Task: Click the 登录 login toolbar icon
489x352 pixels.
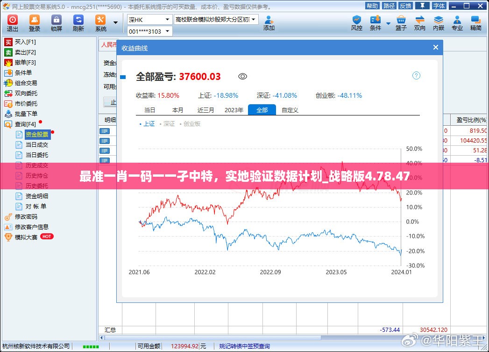Action: click(35, 22)
